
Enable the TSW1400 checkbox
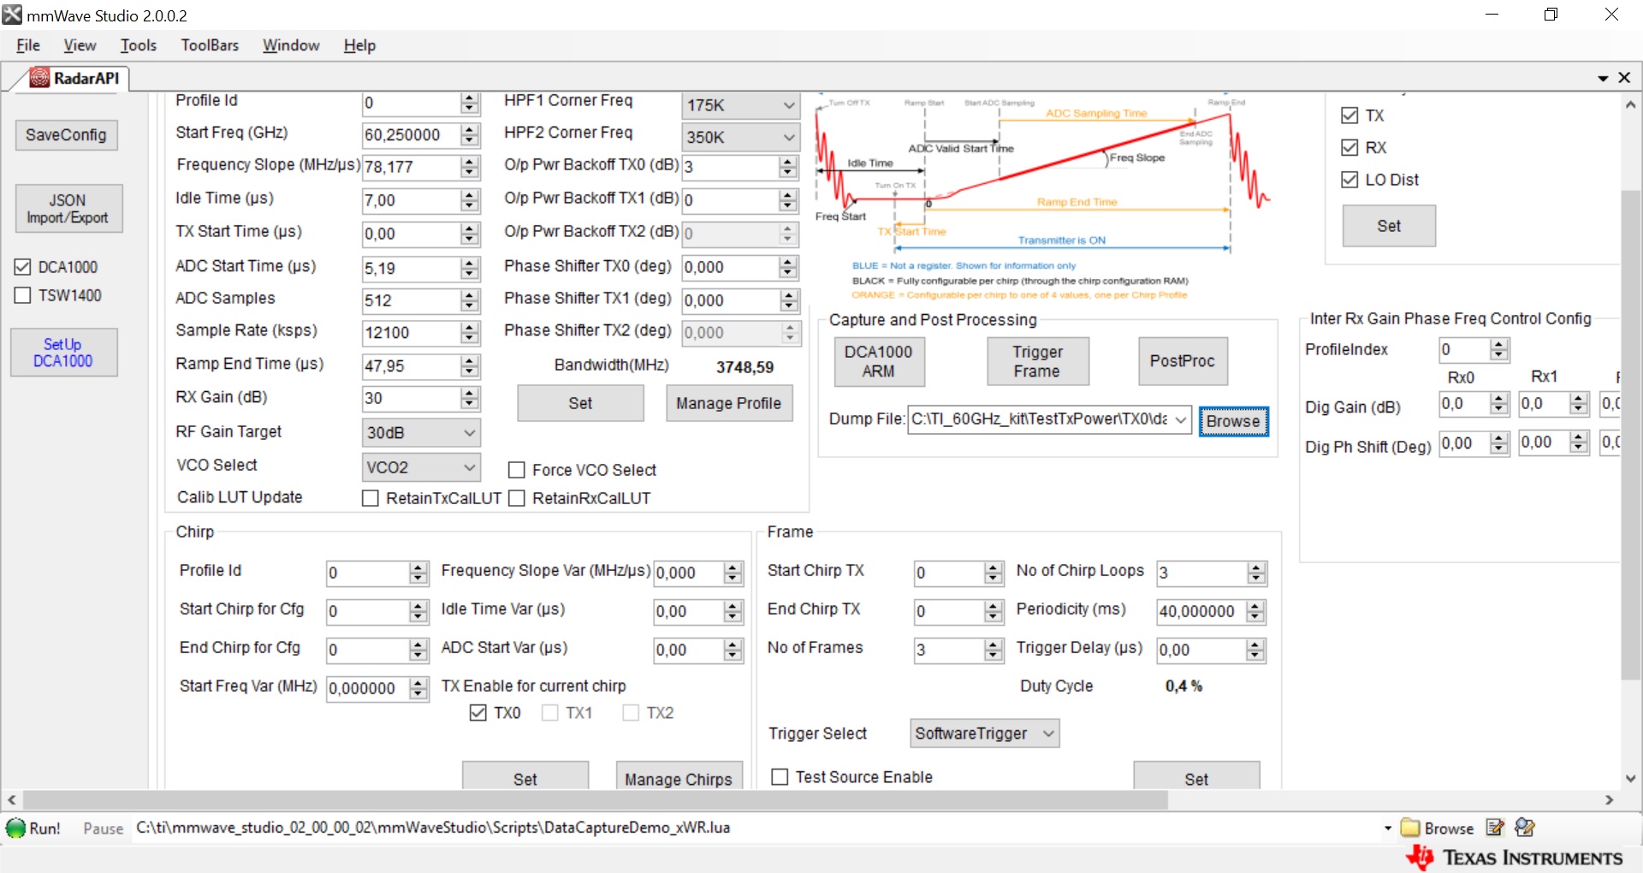23,295
